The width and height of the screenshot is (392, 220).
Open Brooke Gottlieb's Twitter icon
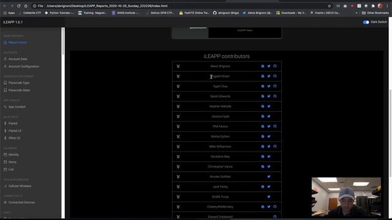(x=269, y=177)
